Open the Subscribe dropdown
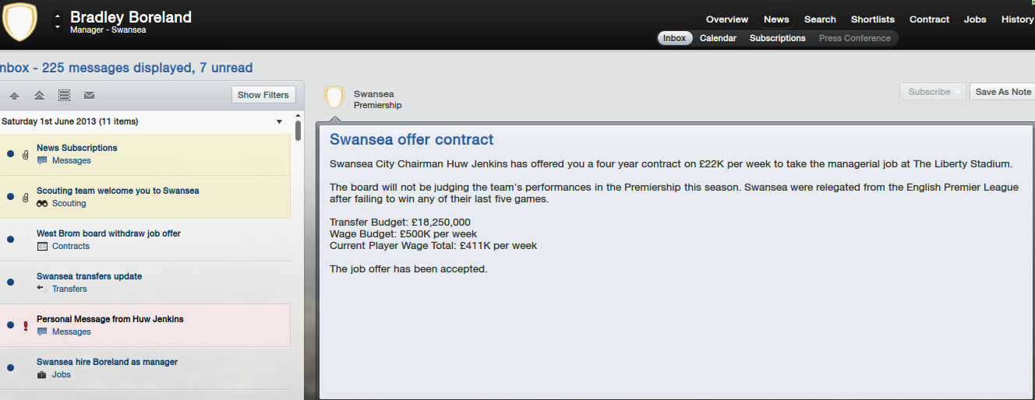This screenshot has width=1035, height=400. 933,92
